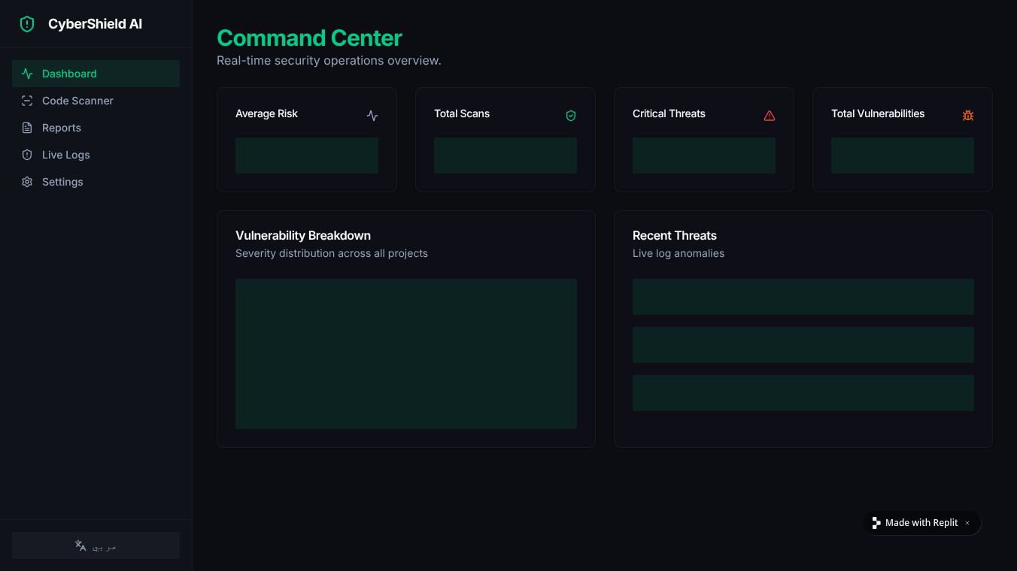
Task: Click the CyberShield shield logo icon
Action: [27, 24]
